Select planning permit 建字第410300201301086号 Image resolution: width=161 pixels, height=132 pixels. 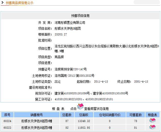[x=72, y=93]
